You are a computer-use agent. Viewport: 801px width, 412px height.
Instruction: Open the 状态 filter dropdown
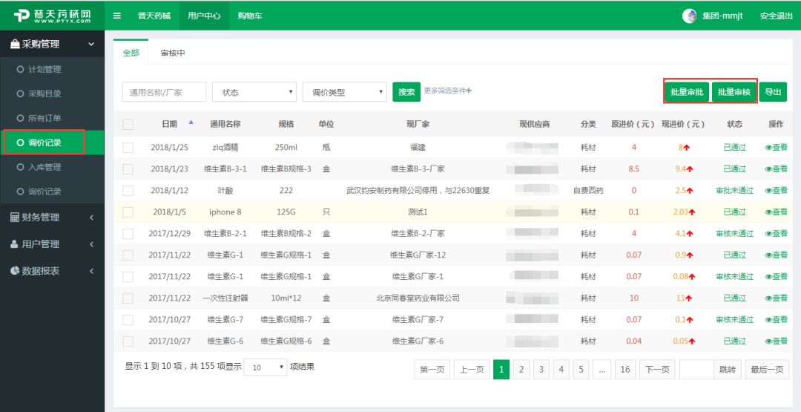tap(254, 92)
